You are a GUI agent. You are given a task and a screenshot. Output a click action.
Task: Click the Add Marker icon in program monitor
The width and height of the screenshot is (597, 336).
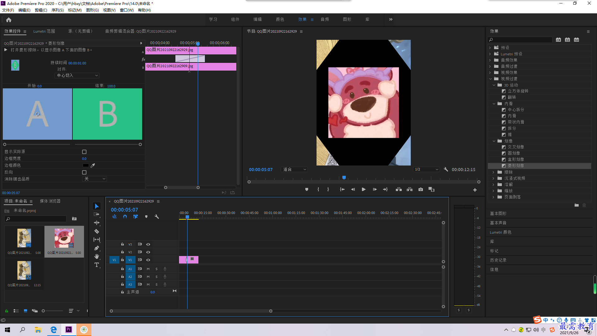coord(307,189)
